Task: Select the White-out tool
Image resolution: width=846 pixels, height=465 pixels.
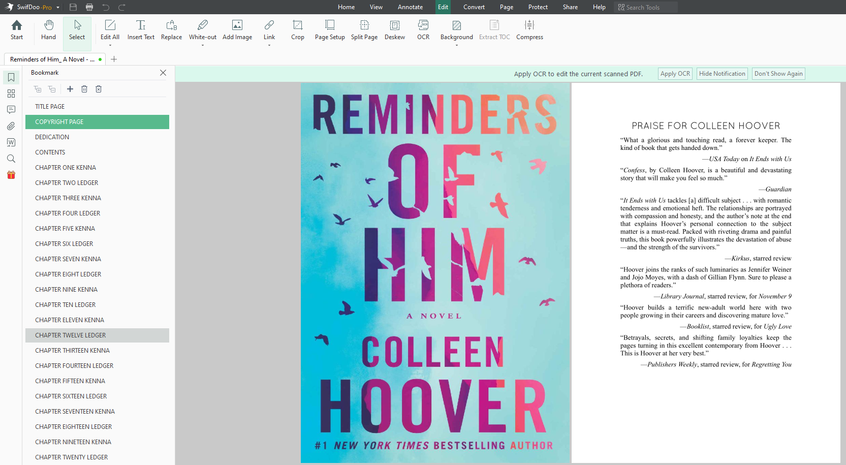Action: point(202,30)
